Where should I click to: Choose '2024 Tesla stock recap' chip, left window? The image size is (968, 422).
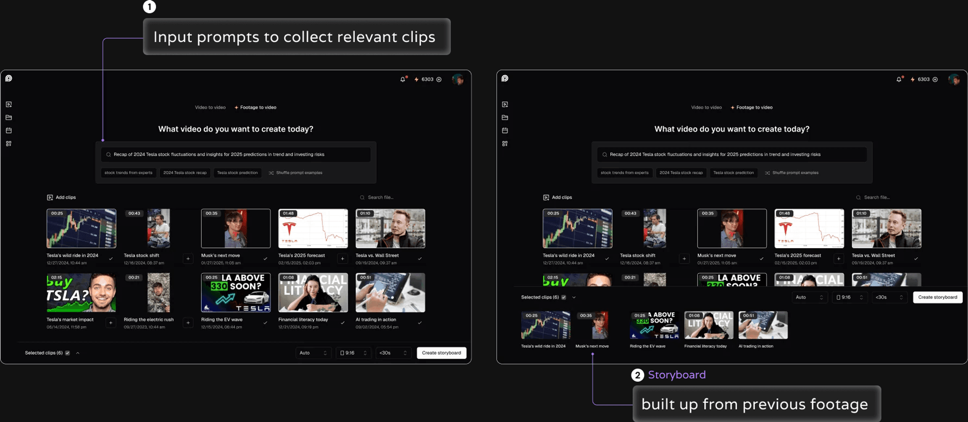pyautogui.click(x=185, y=173)
